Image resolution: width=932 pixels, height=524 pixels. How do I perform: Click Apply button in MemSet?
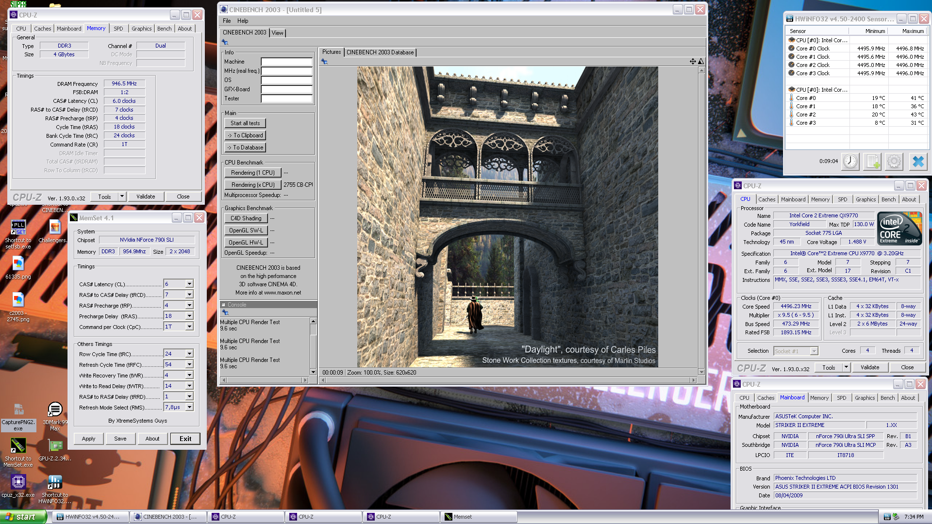(88, 439)
